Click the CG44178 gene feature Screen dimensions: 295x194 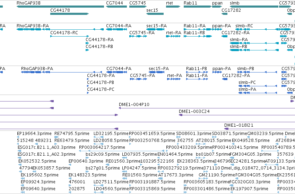click(x=69, y=14)
